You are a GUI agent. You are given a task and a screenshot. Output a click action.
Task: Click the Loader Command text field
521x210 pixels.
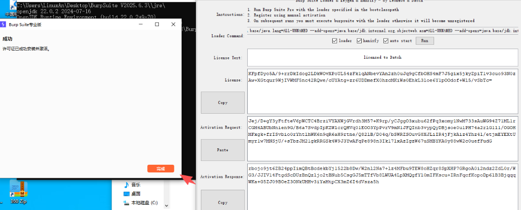383,31
